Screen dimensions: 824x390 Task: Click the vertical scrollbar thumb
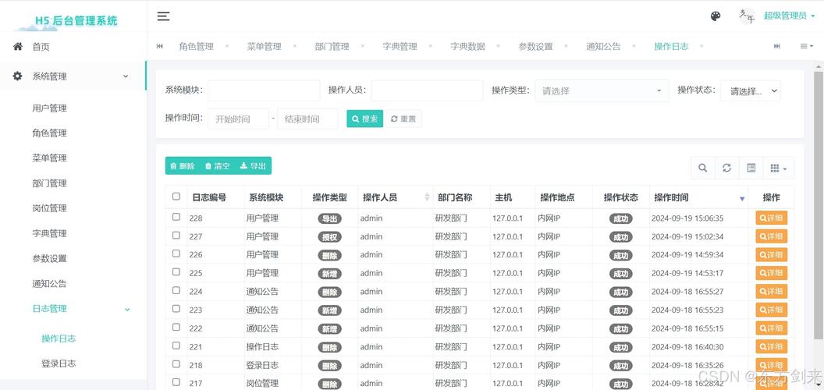pos(819,205)
